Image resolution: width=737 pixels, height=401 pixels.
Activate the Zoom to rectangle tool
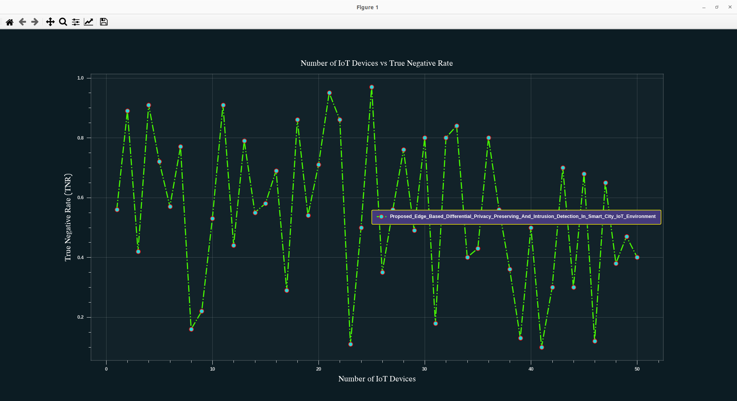point(63,22)
